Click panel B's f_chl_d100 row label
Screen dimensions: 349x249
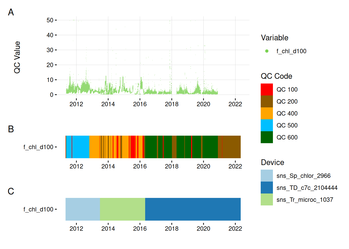pos(38,147)
